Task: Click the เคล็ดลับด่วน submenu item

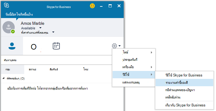Action: click(x=184, y=98)
